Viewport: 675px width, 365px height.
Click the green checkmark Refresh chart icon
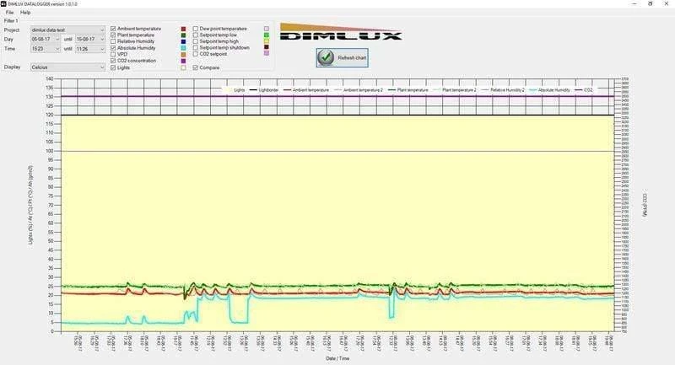pyautogui.click(x=326, y=56)
